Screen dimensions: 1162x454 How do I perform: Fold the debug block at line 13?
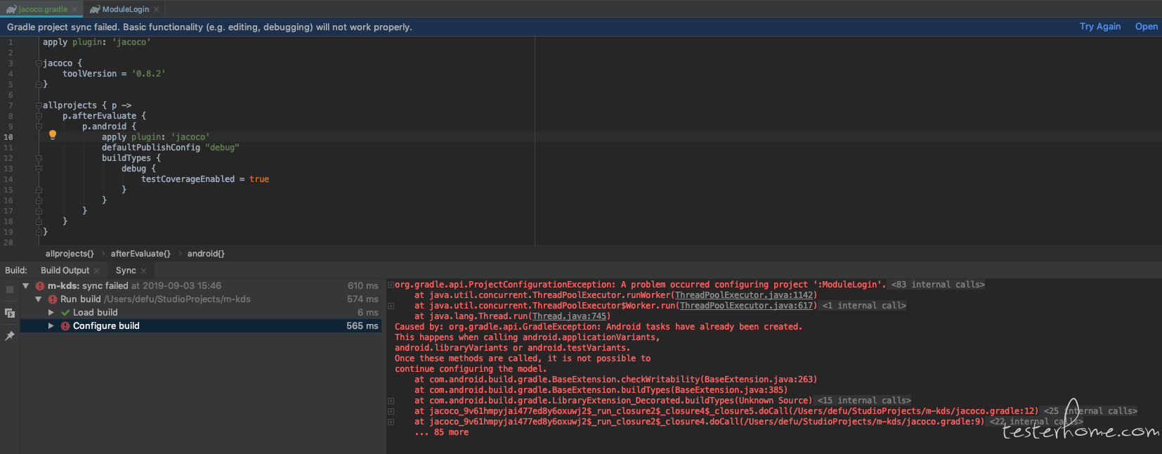coord(39,169)
